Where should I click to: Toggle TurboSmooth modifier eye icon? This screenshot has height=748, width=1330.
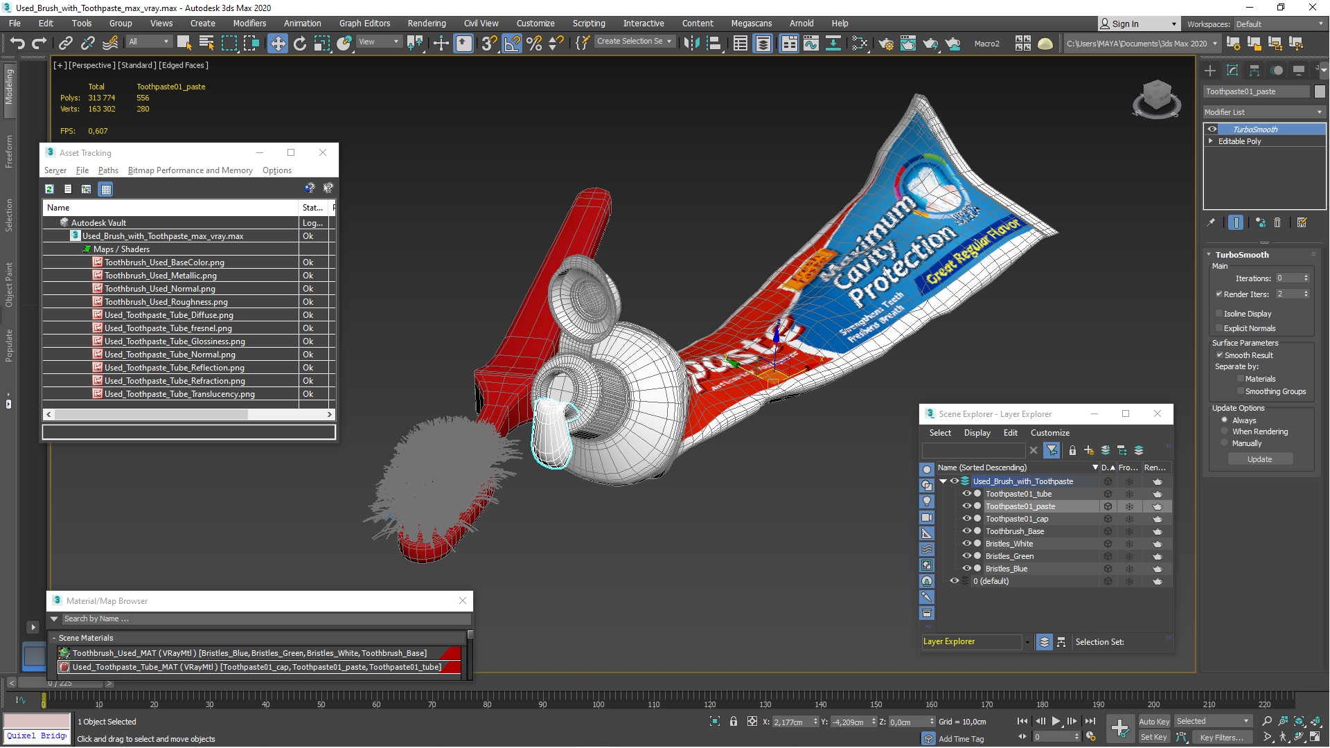(x=1212, y=129)
